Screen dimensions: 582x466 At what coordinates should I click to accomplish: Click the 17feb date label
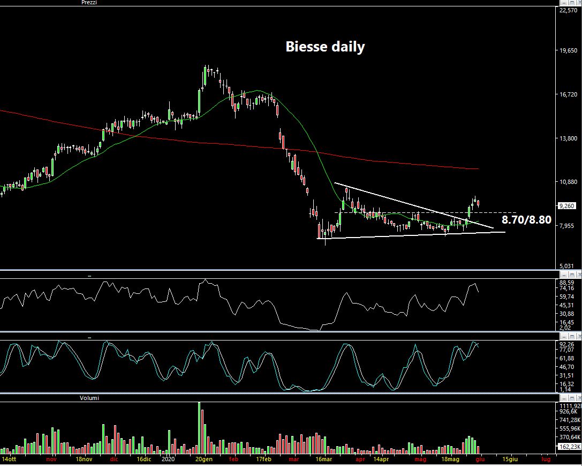coord(263,459)
